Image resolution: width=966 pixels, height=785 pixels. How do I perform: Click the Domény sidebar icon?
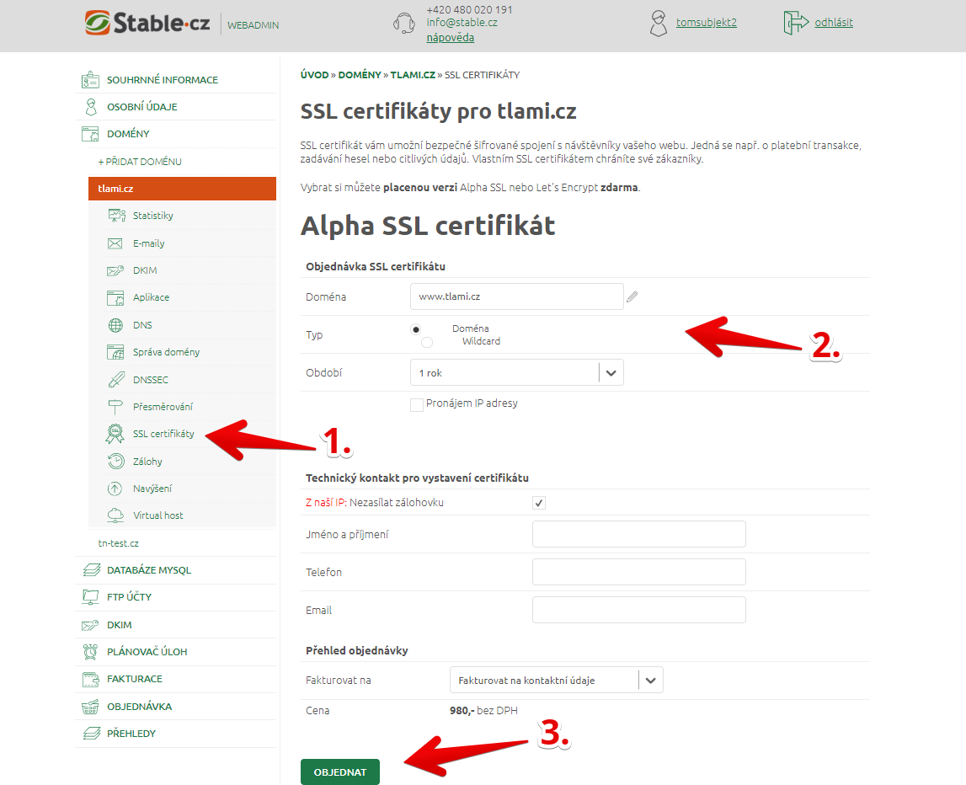(x=91, y=134)
